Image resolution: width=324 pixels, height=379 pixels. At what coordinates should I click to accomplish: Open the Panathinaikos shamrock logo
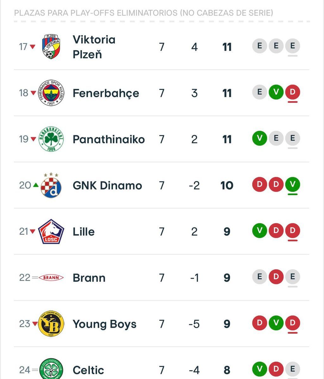(x=51, y=139)
